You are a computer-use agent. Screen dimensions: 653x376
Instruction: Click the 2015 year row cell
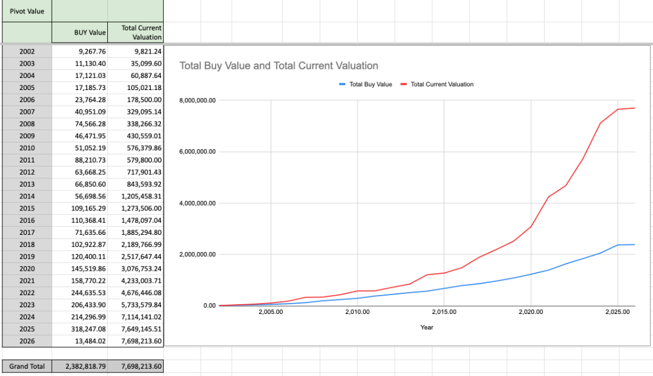[27, 208]
